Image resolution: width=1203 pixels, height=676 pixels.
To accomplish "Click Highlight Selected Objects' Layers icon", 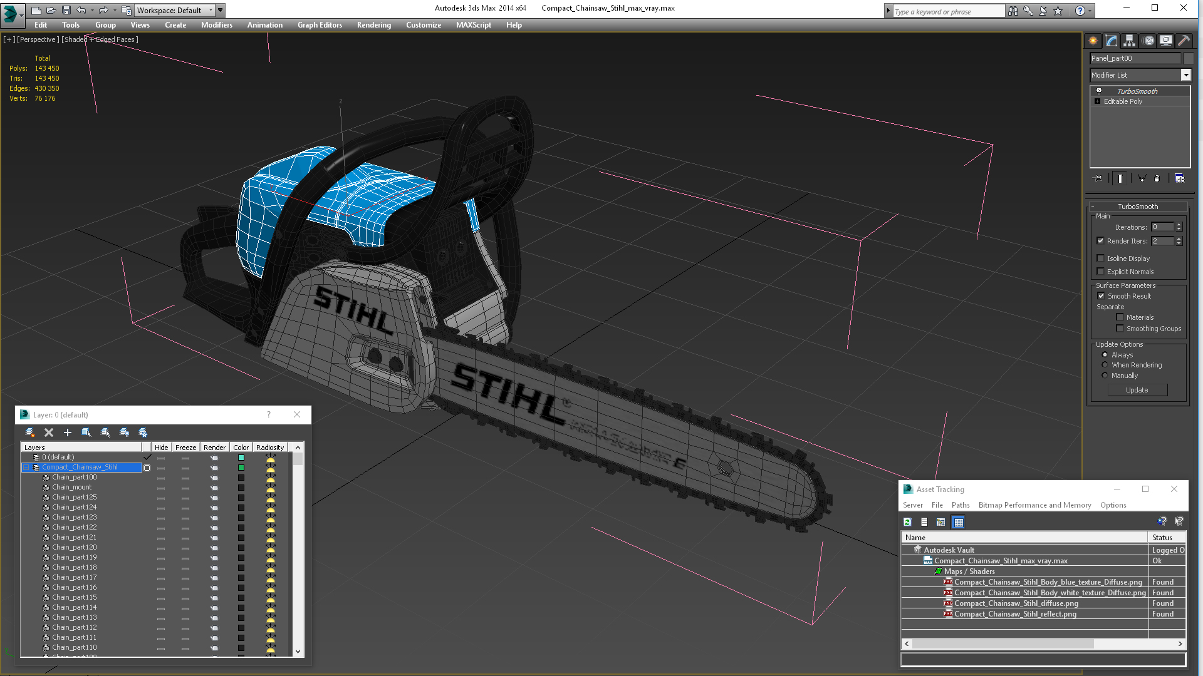I will coord(105,433).
